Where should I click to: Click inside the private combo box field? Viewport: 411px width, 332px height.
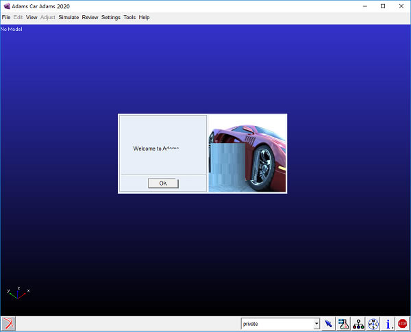tap(275, 324)
